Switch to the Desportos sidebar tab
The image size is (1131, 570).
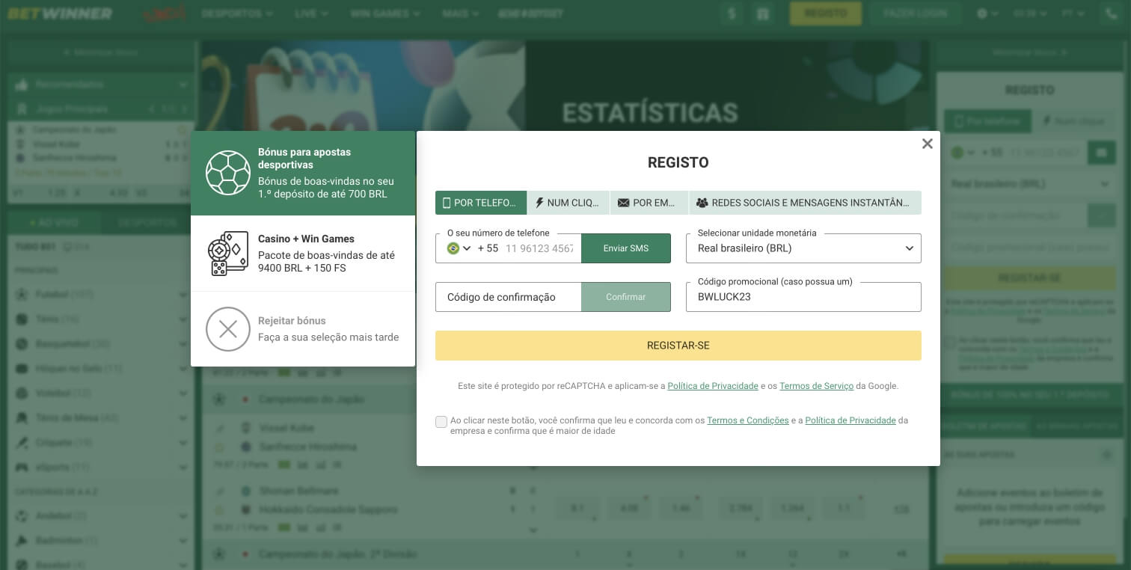(147, 222)
